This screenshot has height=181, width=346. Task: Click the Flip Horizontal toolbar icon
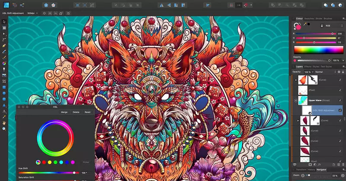[x=162, y=5]
